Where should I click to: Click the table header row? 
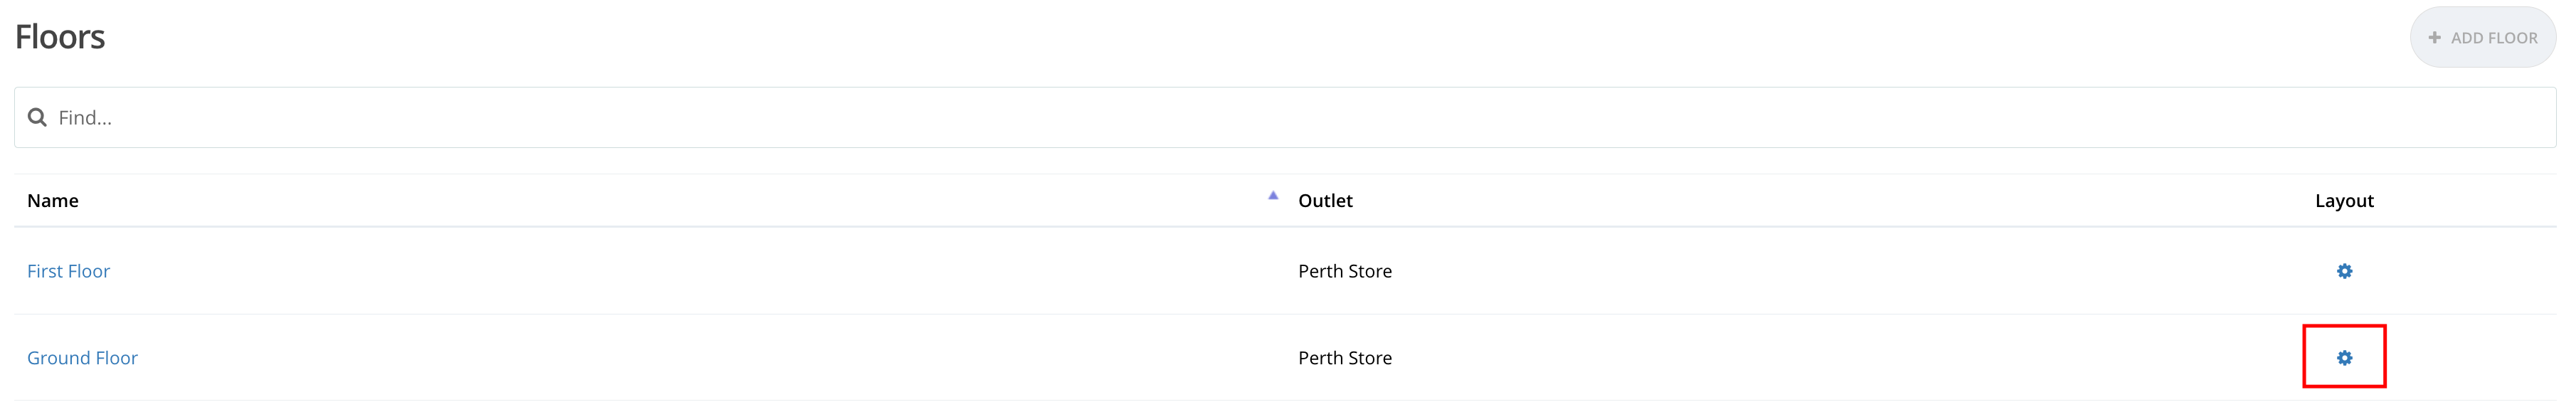point(1800,201)
